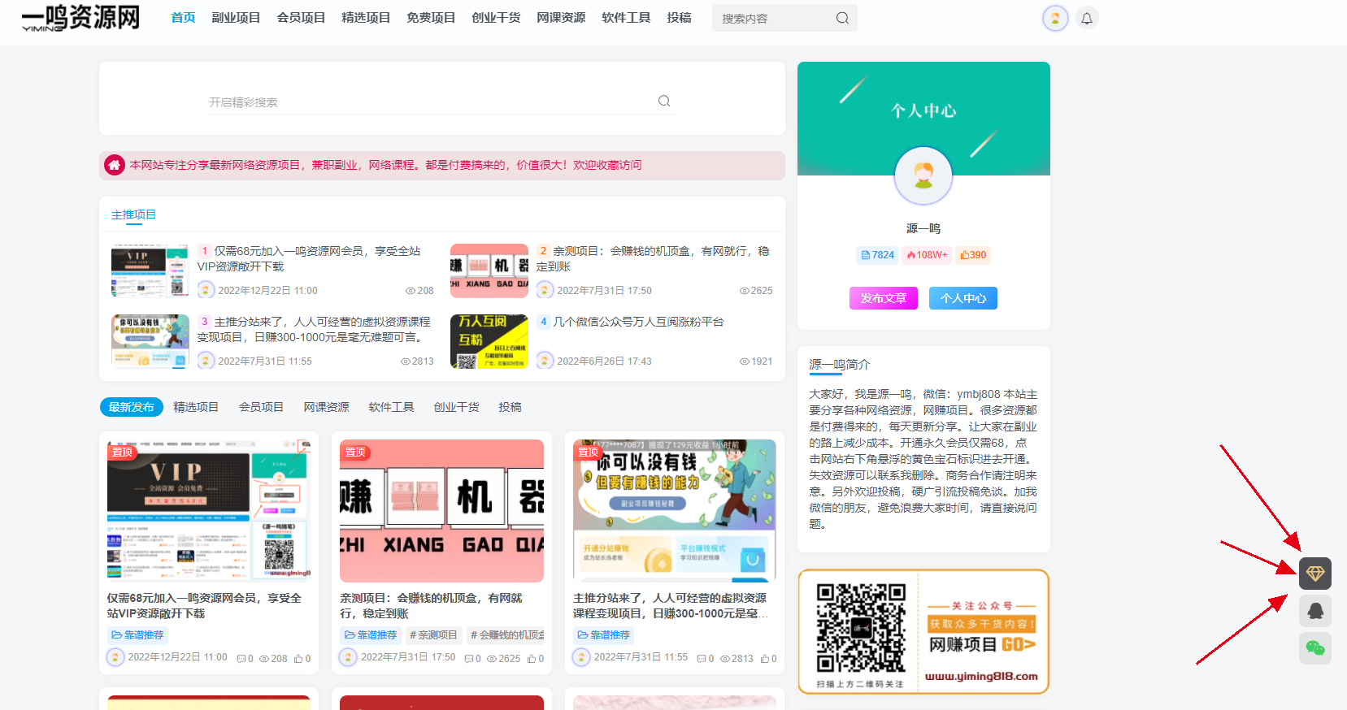The width and height of the screenshot is (1347, 710).
Task: Open the 副业项目 navigation menu
Action: 236,18
